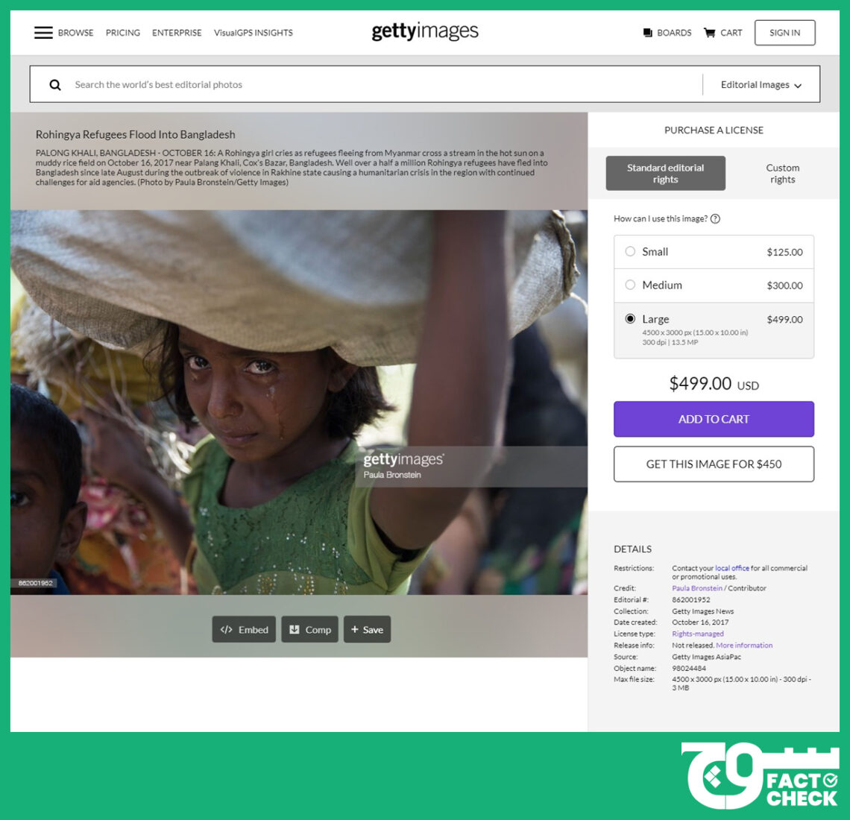Image resolution: width=850 pixels, height=820 pixels.
Task: Click the Add to Cart button
Action: (714, 419)
